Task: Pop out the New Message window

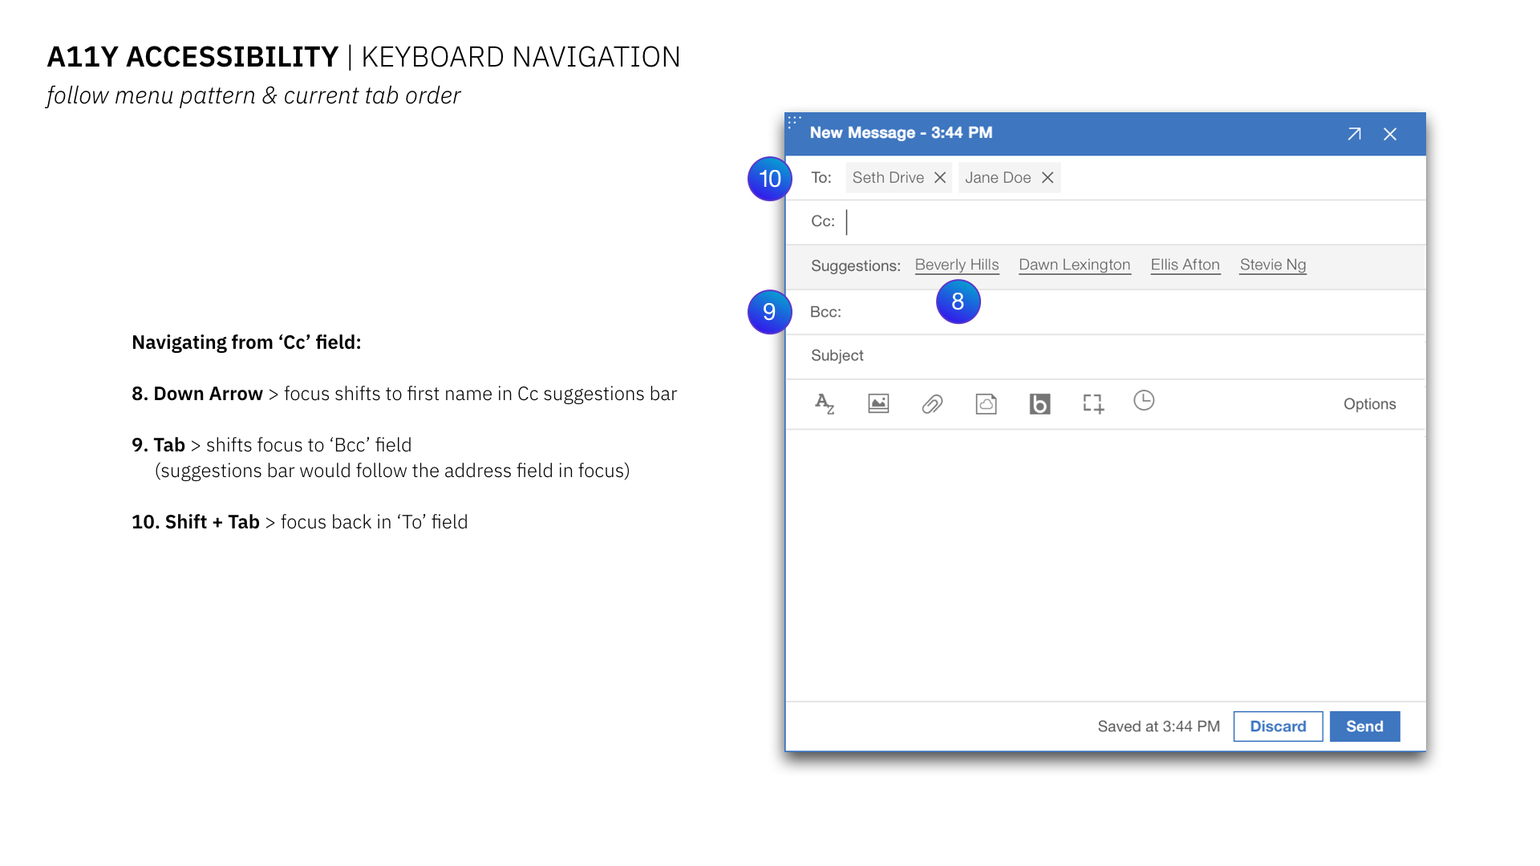Action: point(1354,134)
